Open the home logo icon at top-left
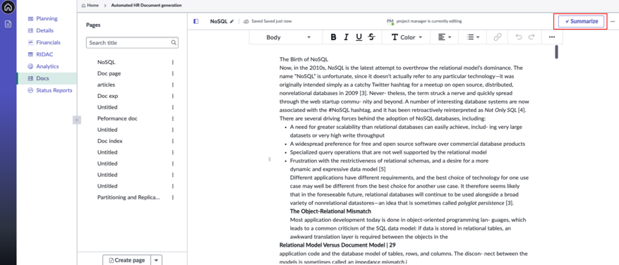 pyautogui.click(x=8, y=7)
